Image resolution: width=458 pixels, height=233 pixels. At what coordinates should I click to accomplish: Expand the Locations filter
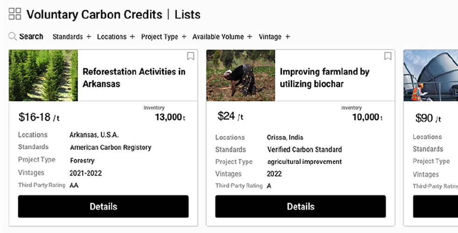pyautogui.click(x=116, y=37)
